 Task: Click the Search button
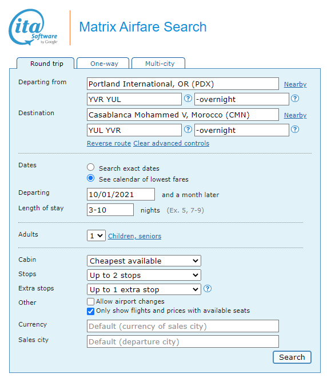coord(292,357)
